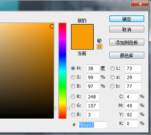Viewport: 151px width, 135px height.
Task: Open the 颜色库 color libraries
Action: click(127, 55)
